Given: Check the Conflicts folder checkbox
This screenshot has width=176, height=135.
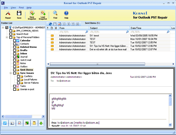Looking at the screenshot, I should [18, 76].
